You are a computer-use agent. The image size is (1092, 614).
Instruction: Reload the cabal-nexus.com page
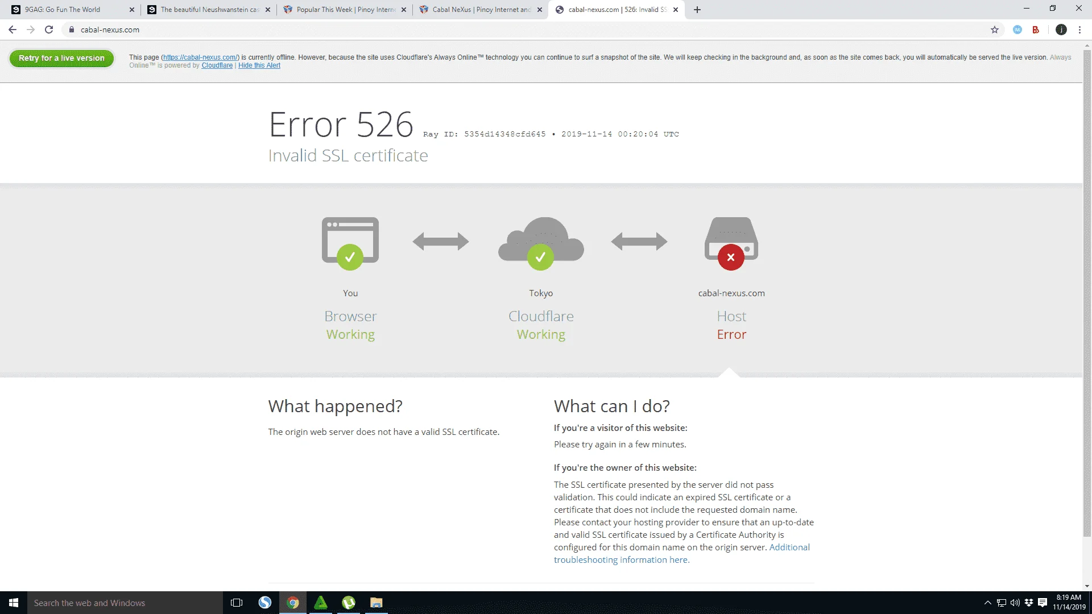[x=49, y=30]
